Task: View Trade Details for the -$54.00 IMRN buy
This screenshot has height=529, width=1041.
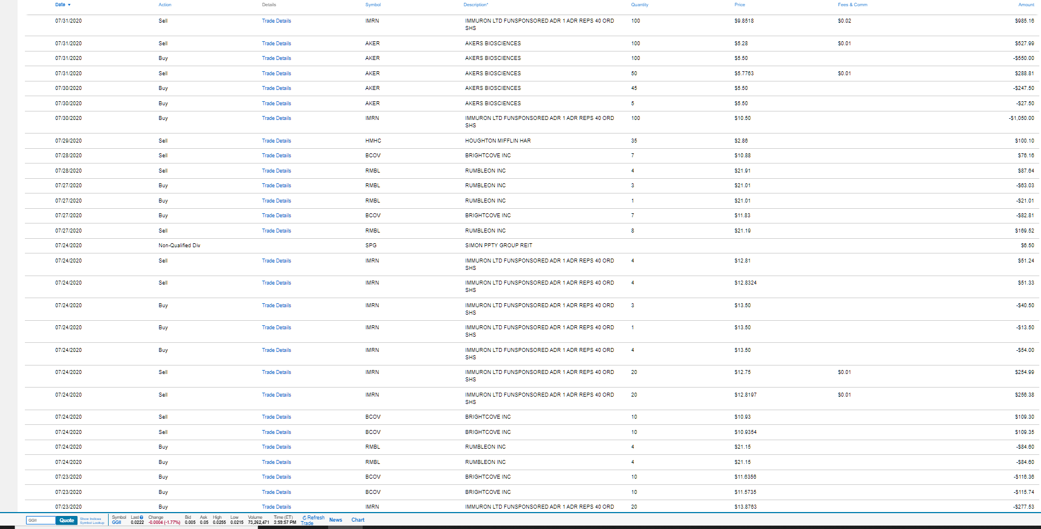Action: 276,350
